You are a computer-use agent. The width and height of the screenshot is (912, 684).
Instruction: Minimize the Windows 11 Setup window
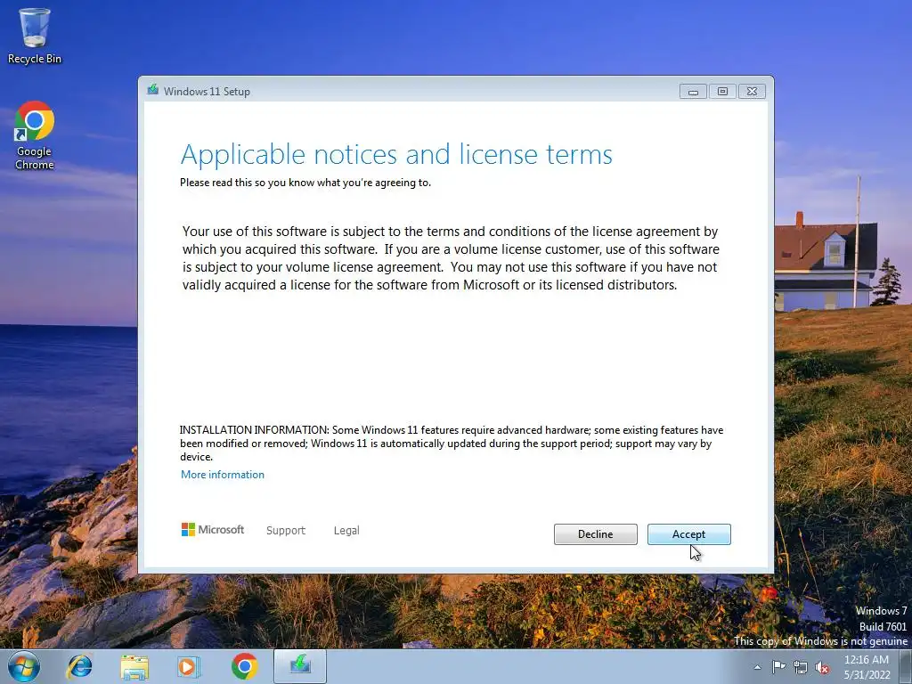point(693,92)
